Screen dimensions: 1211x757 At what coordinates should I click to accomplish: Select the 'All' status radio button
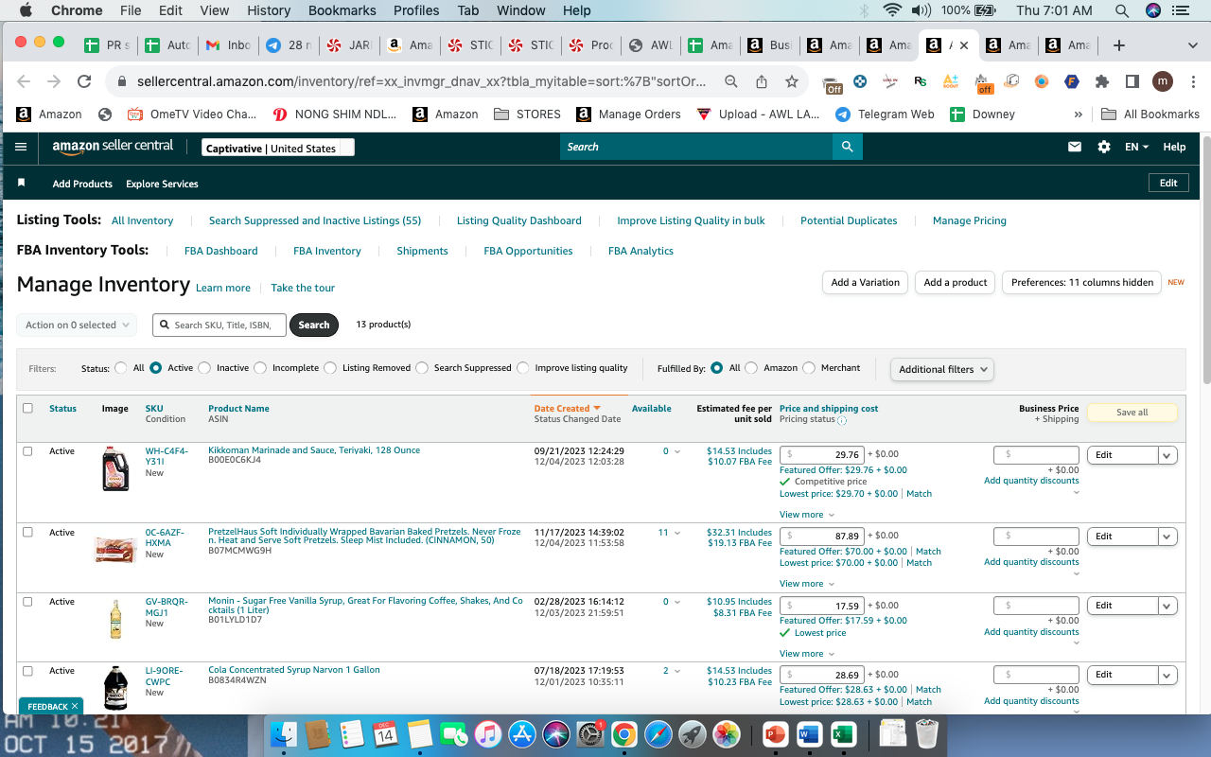coord(121,368)
